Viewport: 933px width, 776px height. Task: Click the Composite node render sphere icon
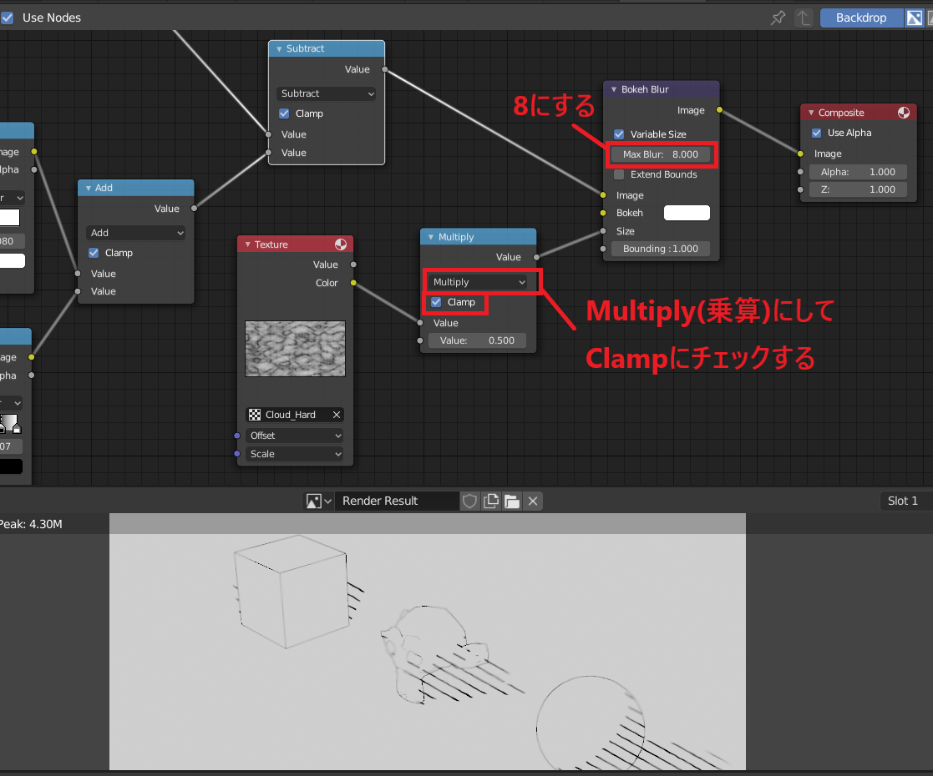[903, 113]
